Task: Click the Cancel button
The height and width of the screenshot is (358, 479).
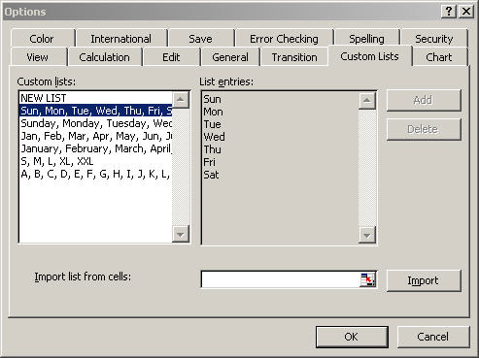Action: pyautogui.click(x=433, y=337)
